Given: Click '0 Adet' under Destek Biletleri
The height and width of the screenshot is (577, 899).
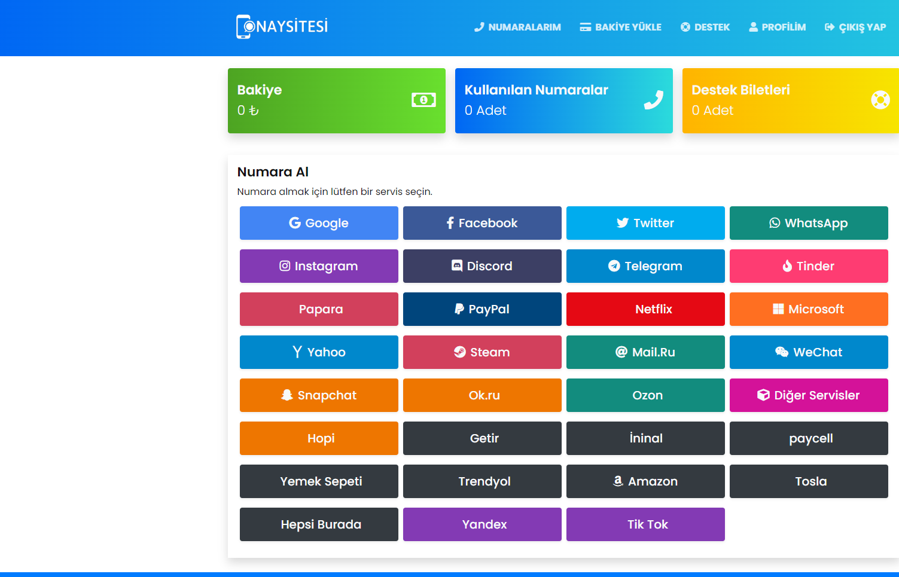Looking at the screenshot, I should pos(712,111).
